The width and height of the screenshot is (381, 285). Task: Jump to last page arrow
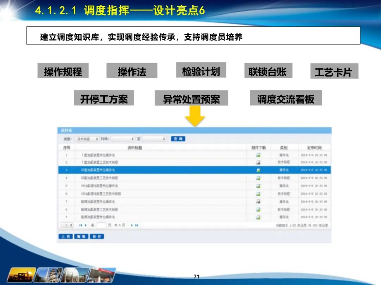click(137, 225)
